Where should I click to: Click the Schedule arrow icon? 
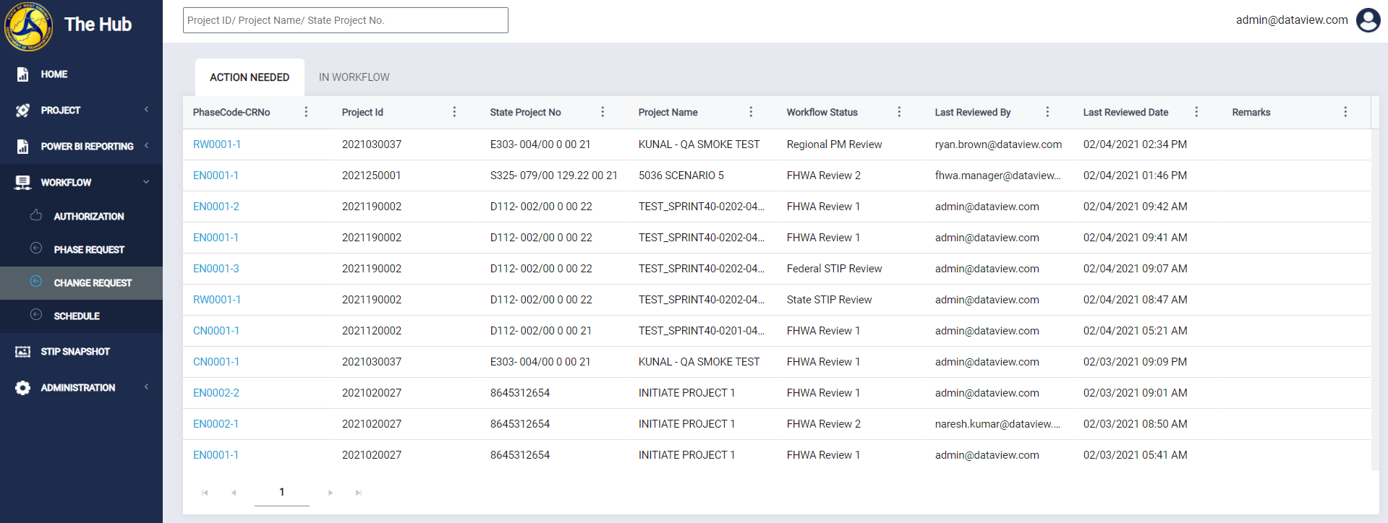(36, 315)
